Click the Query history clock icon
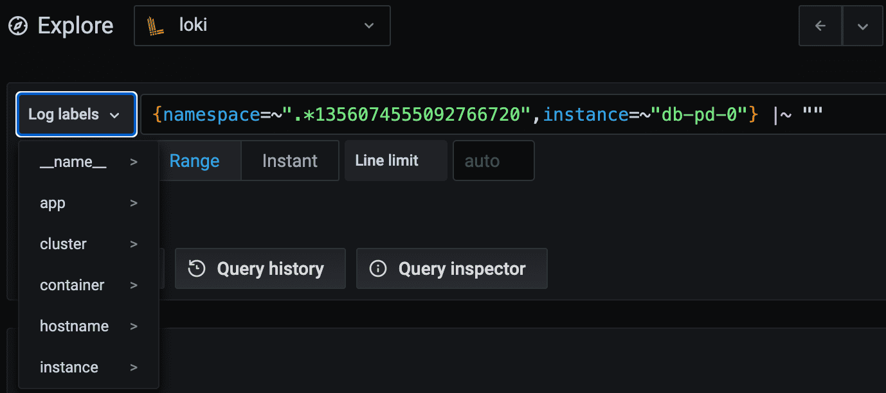 tap(197, 268)
